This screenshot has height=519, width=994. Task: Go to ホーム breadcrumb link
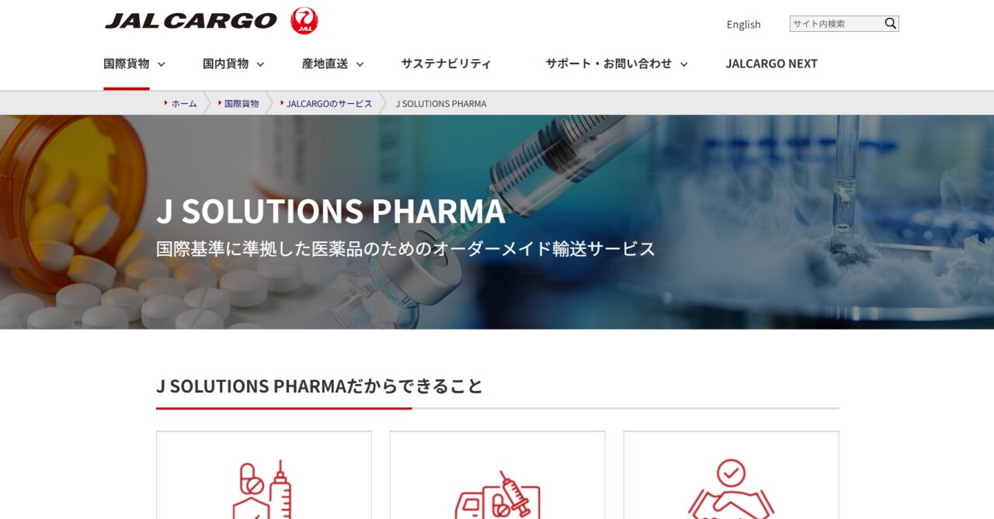184,103
